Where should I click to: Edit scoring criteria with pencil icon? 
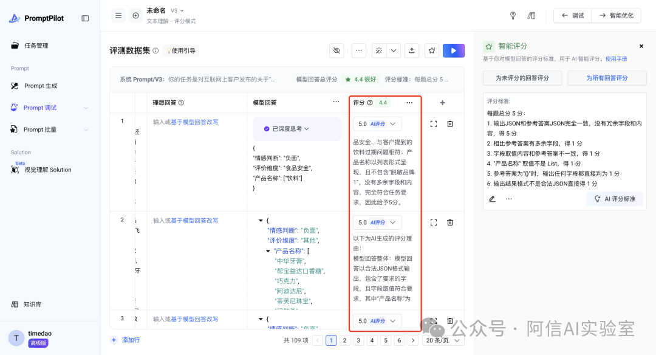click(x=493, y=199)
